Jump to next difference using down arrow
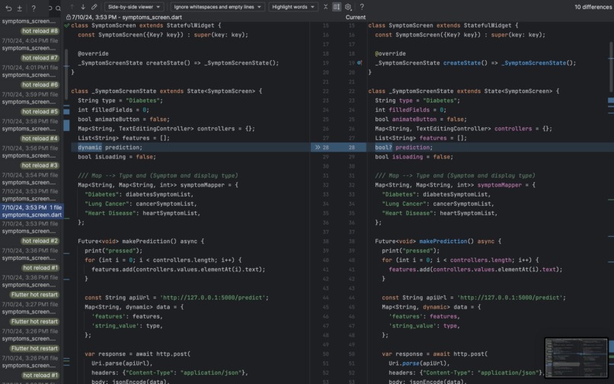614x384 pixels. [83, 7]
